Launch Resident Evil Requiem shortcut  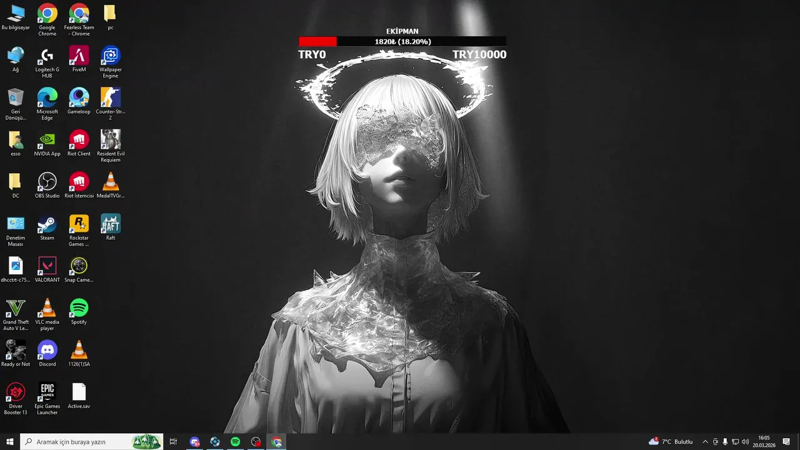[111, 146]
